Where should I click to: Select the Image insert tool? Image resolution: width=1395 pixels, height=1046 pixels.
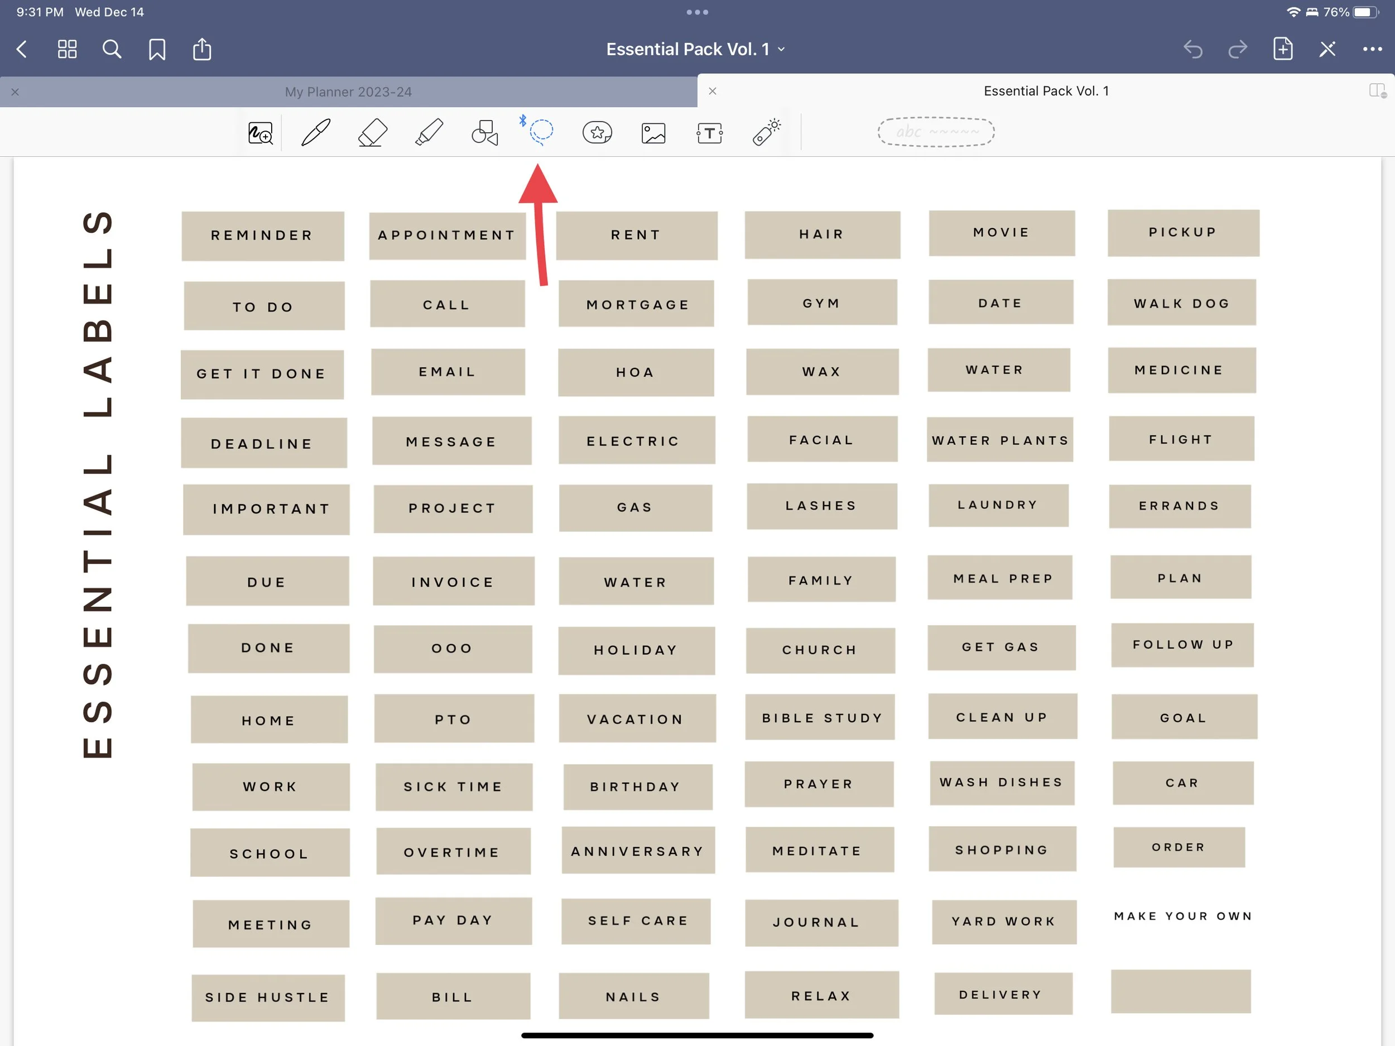653,132
